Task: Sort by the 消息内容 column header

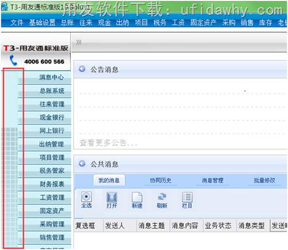Action: (187, 226)
